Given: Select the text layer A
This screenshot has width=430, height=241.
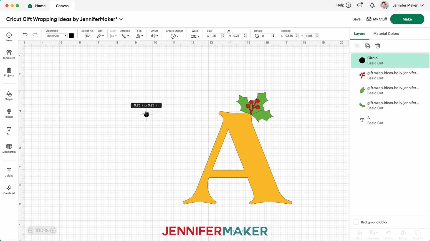Looking at the screenshot, I should click(x=390, y=120).
